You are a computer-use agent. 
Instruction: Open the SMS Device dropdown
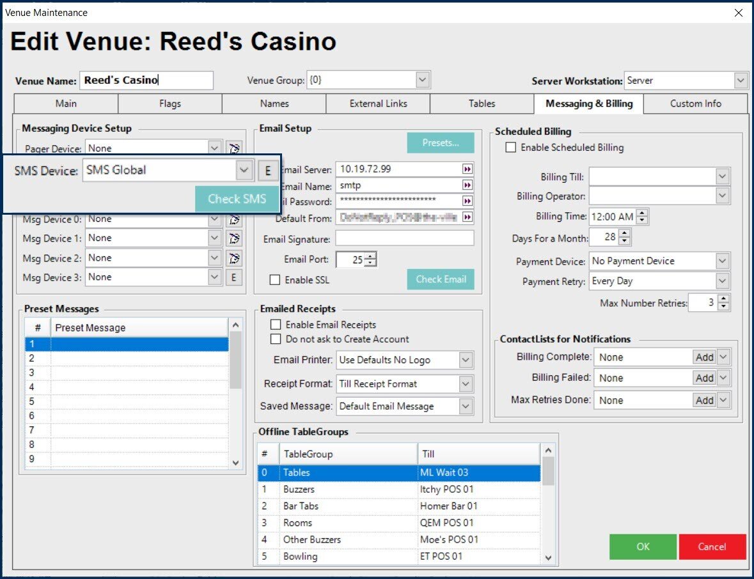(x=243, y=170)
